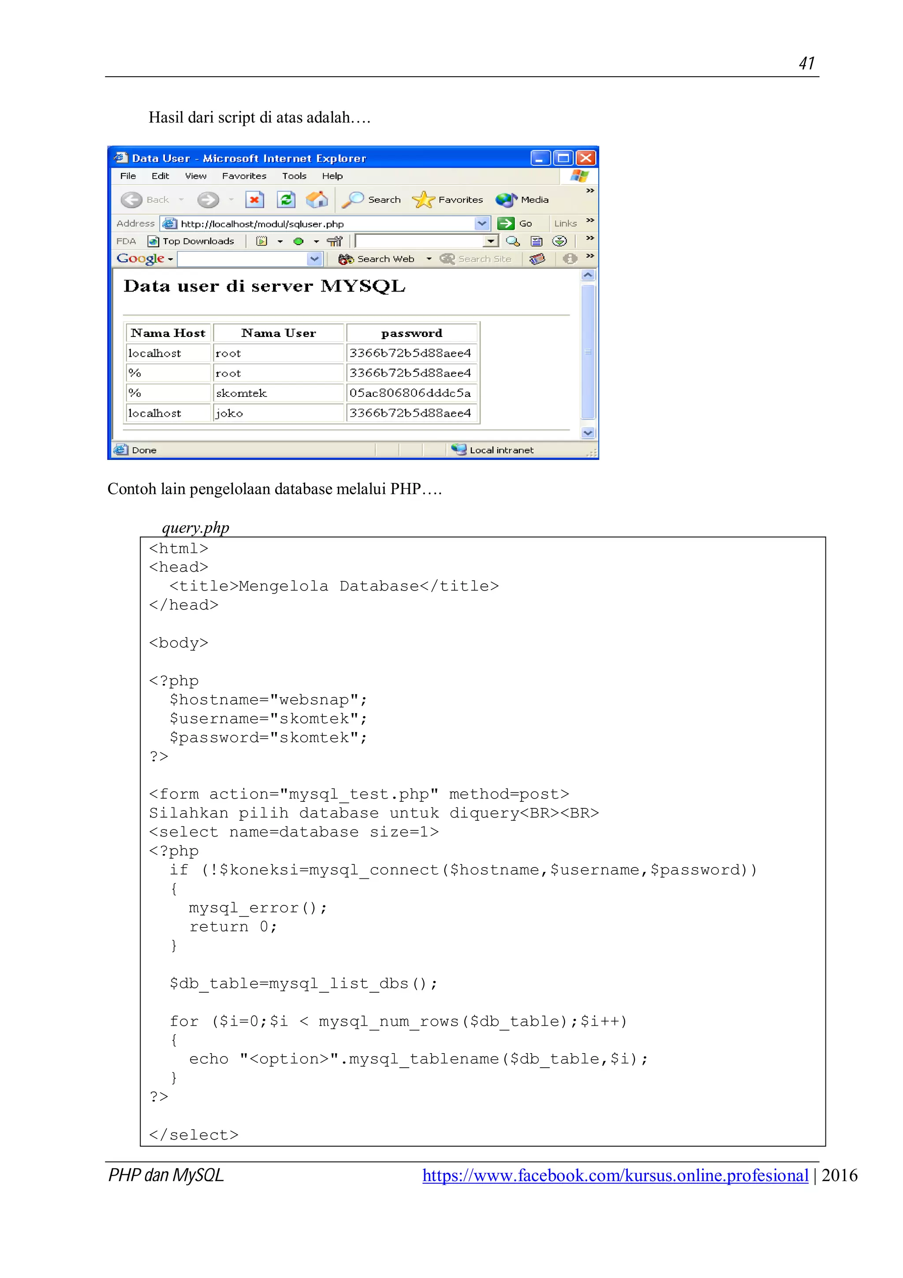The height and width of the screenshot is (1278, 903).
Task: Click the Windows flag logo
Action: pos(579,176)
